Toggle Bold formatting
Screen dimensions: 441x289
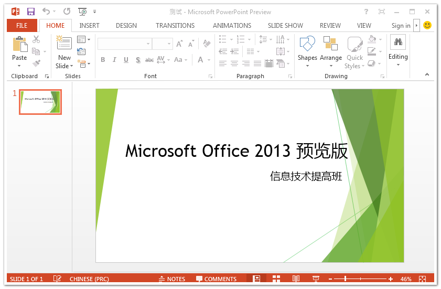103,60
